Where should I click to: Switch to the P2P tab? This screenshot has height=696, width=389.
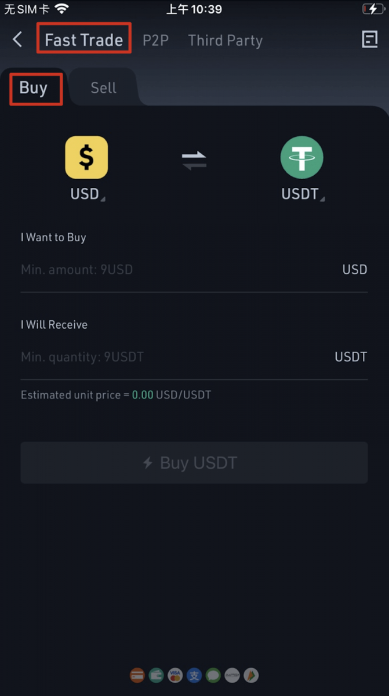pyautogui.click(x=155, y=40)
